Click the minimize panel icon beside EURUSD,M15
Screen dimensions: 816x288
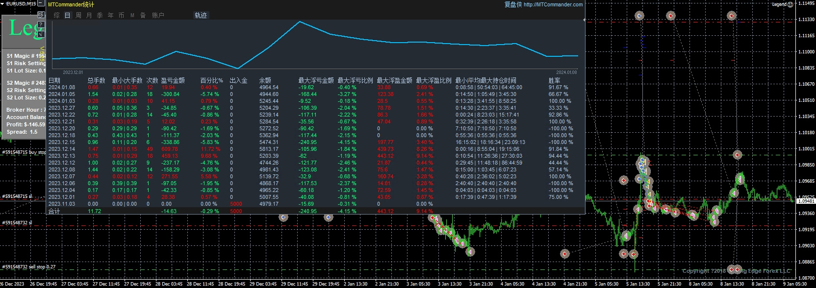click(41, 4)
